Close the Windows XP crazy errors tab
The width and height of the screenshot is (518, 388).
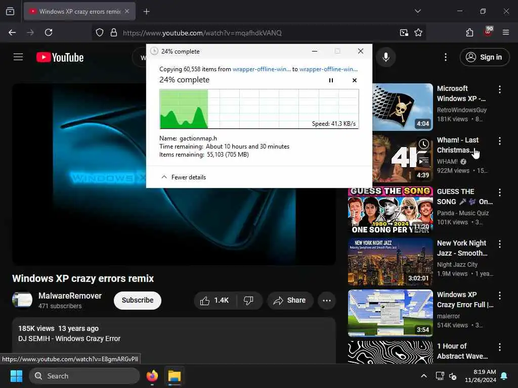coord(127,11)
